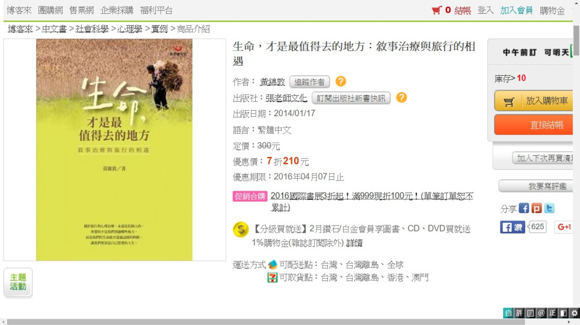The height and width of the screenshot is (325, 580).
Task: Open the settings gear in bottom toolbar
Action: [x=575, y=313]
